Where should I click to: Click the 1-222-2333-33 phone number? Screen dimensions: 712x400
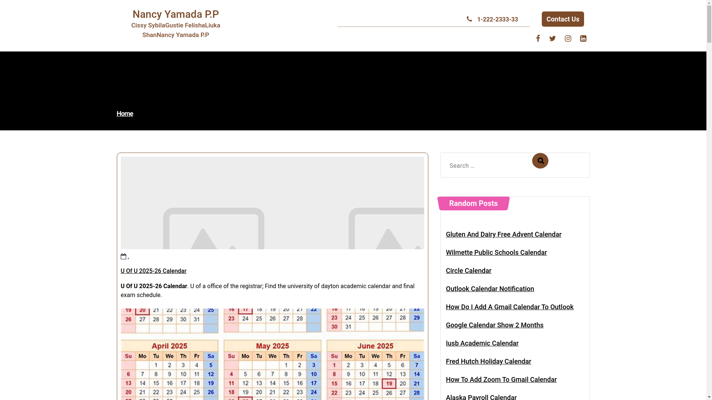498,19
